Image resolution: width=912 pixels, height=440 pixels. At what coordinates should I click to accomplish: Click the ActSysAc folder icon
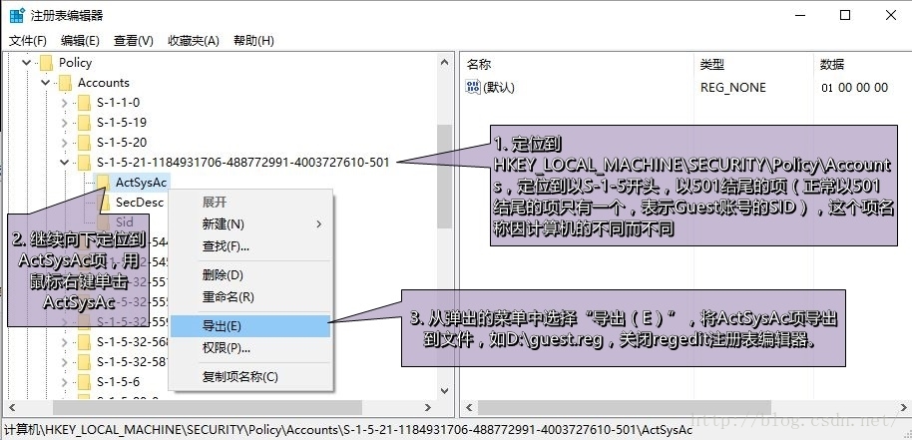click(104, 183)
